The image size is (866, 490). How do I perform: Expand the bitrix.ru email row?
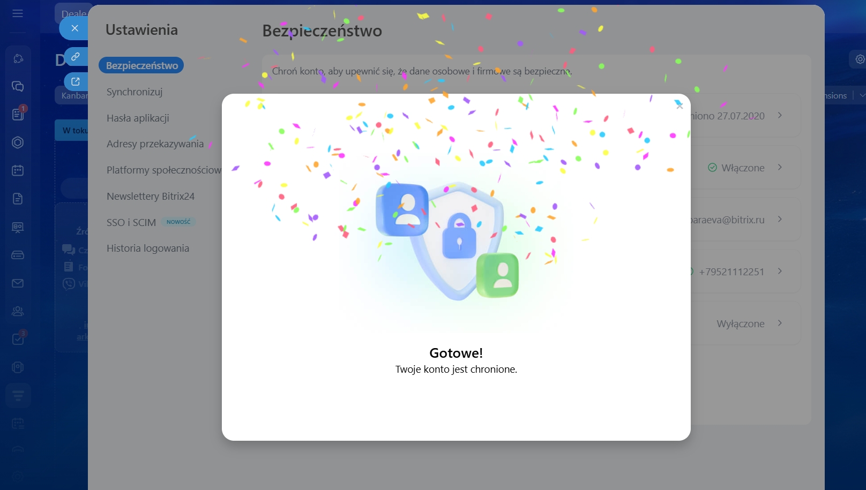pos(780,219)
